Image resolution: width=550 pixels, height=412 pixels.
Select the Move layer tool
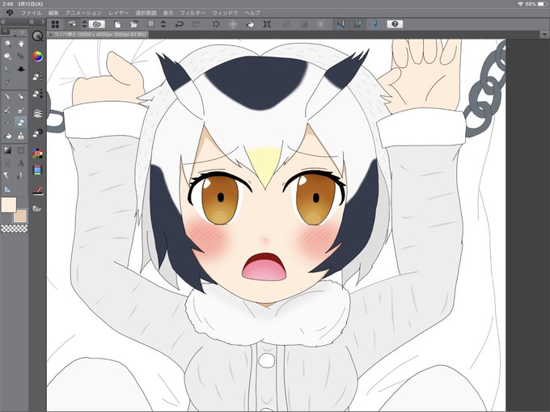[x=21, y=56]
